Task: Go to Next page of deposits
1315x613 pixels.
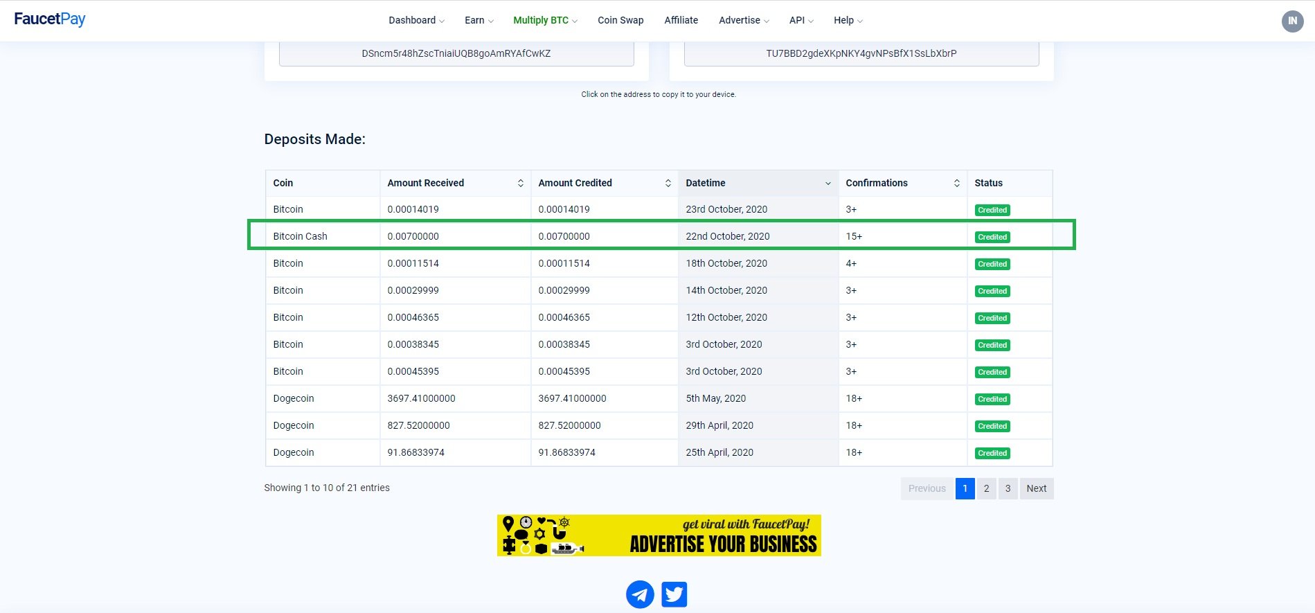Action: [1036, 488]
